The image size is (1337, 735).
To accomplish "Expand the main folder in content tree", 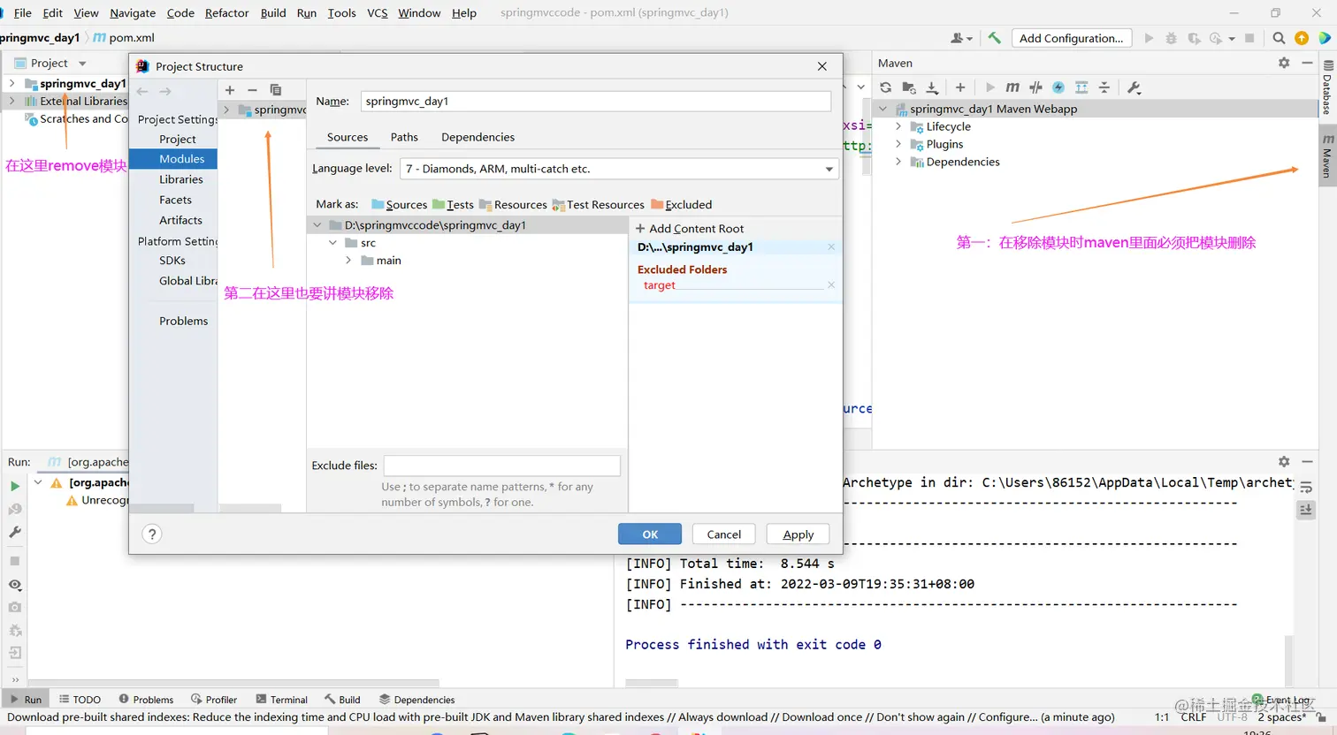I will [348, 261].
